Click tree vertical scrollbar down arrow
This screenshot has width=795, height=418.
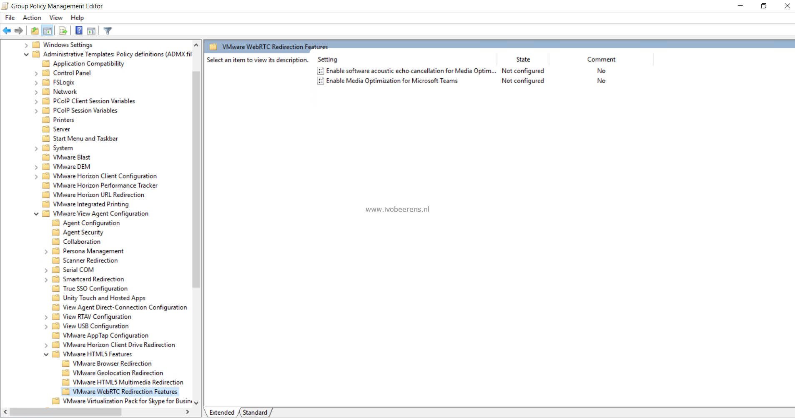196,403
